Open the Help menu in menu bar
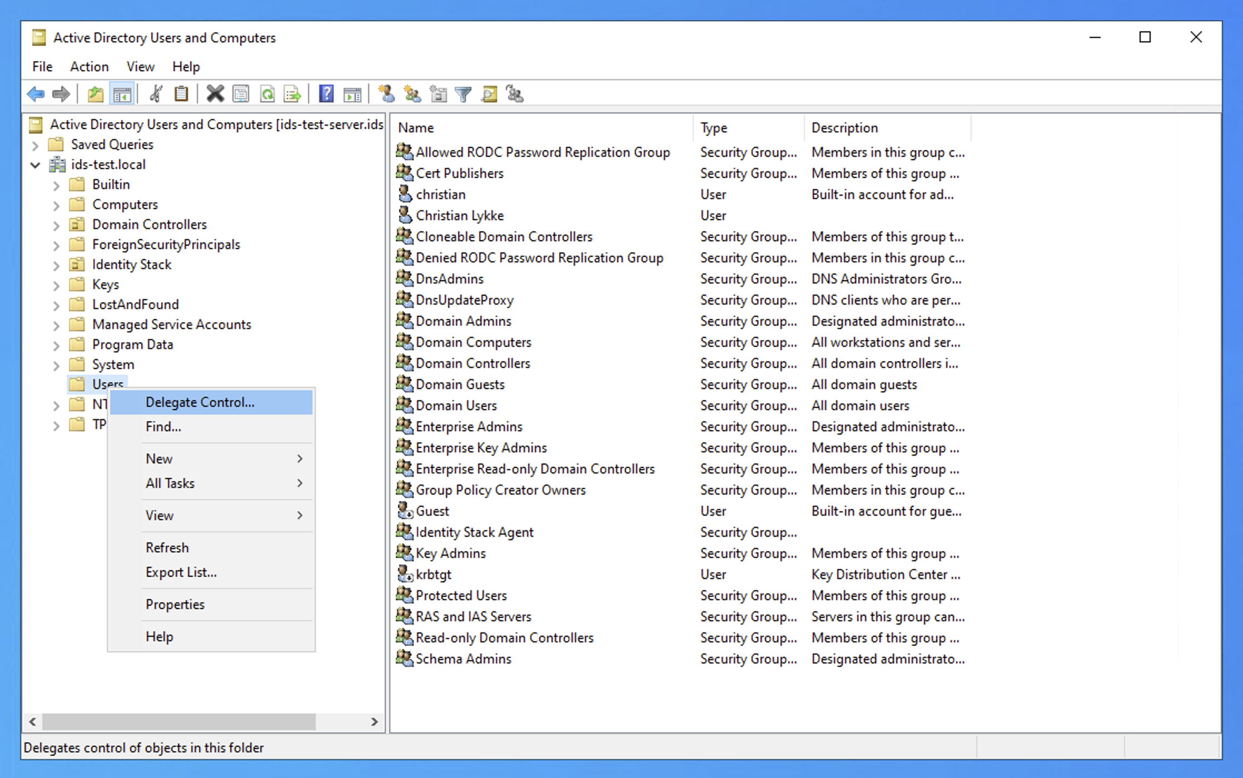This screenshot has height=778, width=1243. coord(186,66)
